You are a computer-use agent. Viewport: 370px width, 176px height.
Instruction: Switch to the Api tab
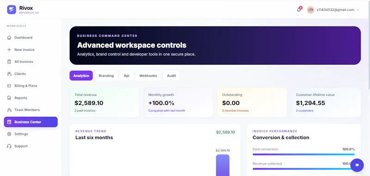[126, 76]
